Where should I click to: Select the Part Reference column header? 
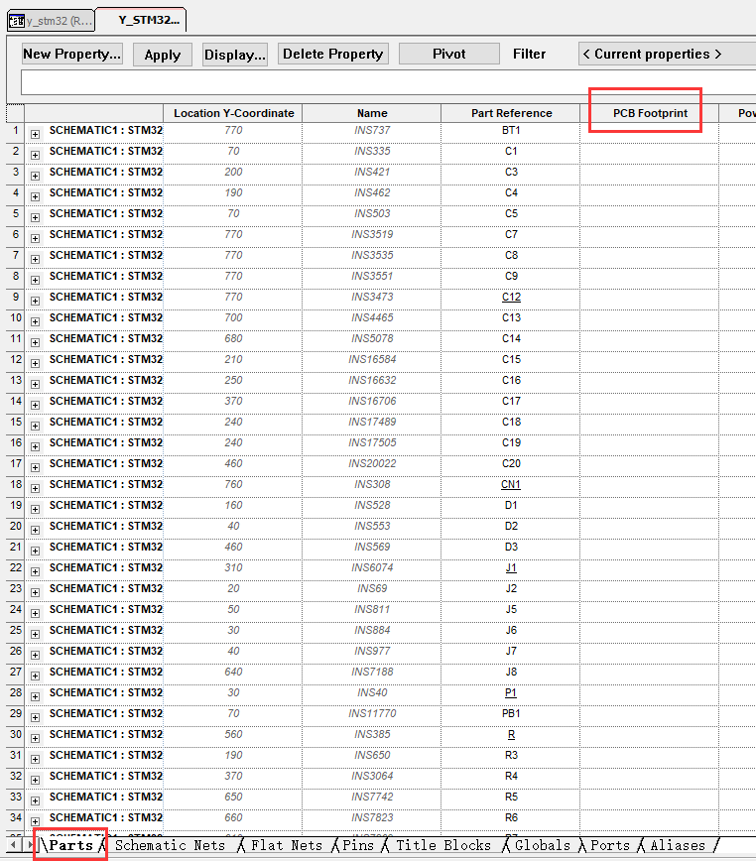[x=511, y=113]
